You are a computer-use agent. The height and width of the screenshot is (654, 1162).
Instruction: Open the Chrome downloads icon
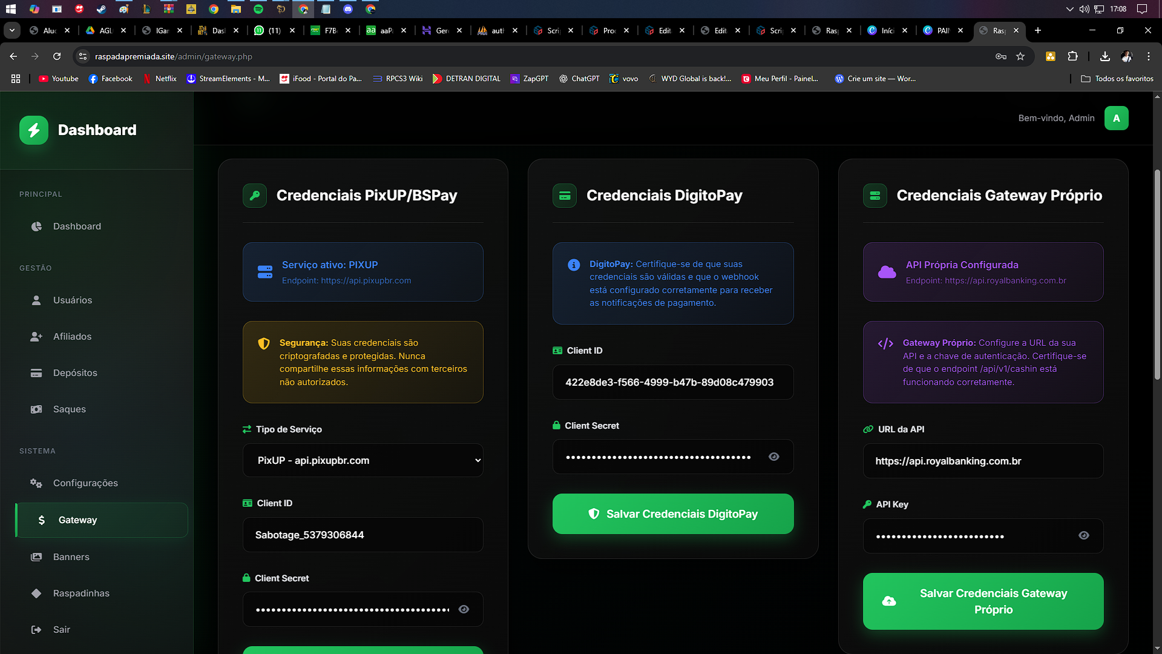point(1105,56)
